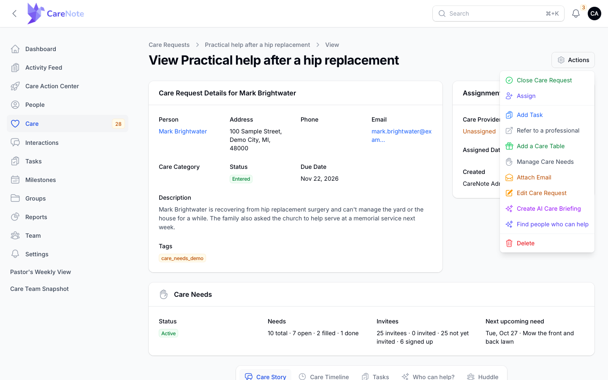608x380 pixels.
Task: Open Tasks in the sidebar
Action: (x=68, y=161)
